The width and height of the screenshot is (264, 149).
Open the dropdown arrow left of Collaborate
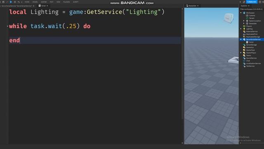pyautogui.click(x=240, y=2)
